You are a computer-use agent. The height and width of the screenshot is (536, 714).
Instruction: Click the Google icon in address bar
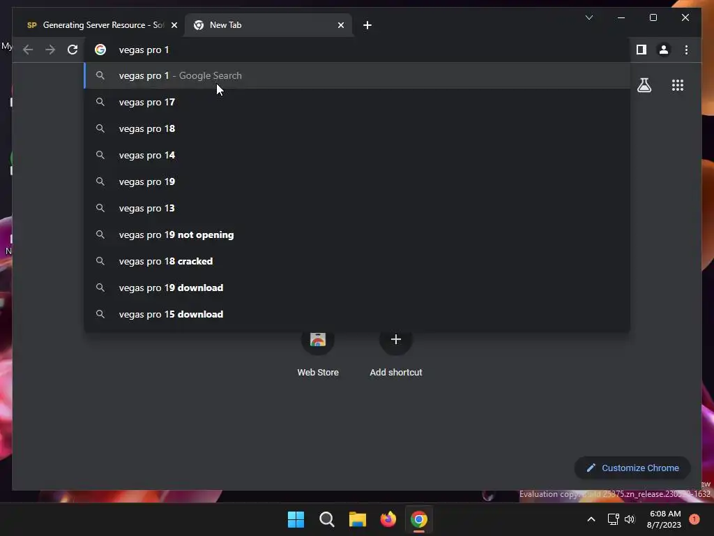point(100,50)
